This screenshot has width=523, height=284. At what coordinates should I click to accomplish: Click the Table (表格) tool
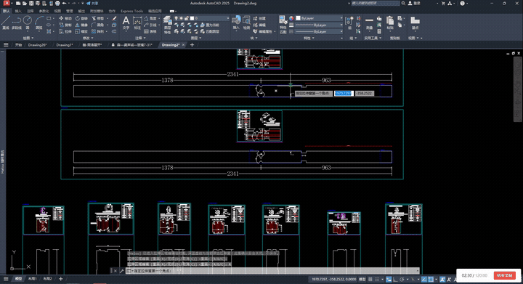point(150,32)
